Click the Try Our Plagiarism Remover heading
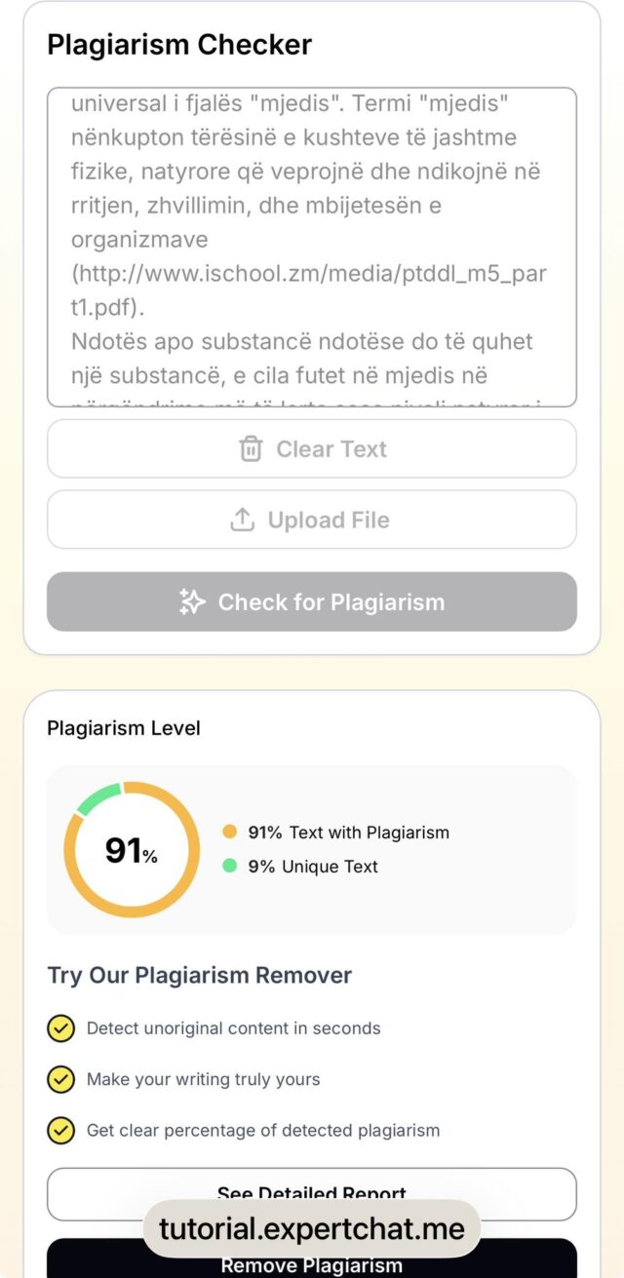Image resolution: width=624 pixels, height=1278 pixels. click(x=200, y=975)
